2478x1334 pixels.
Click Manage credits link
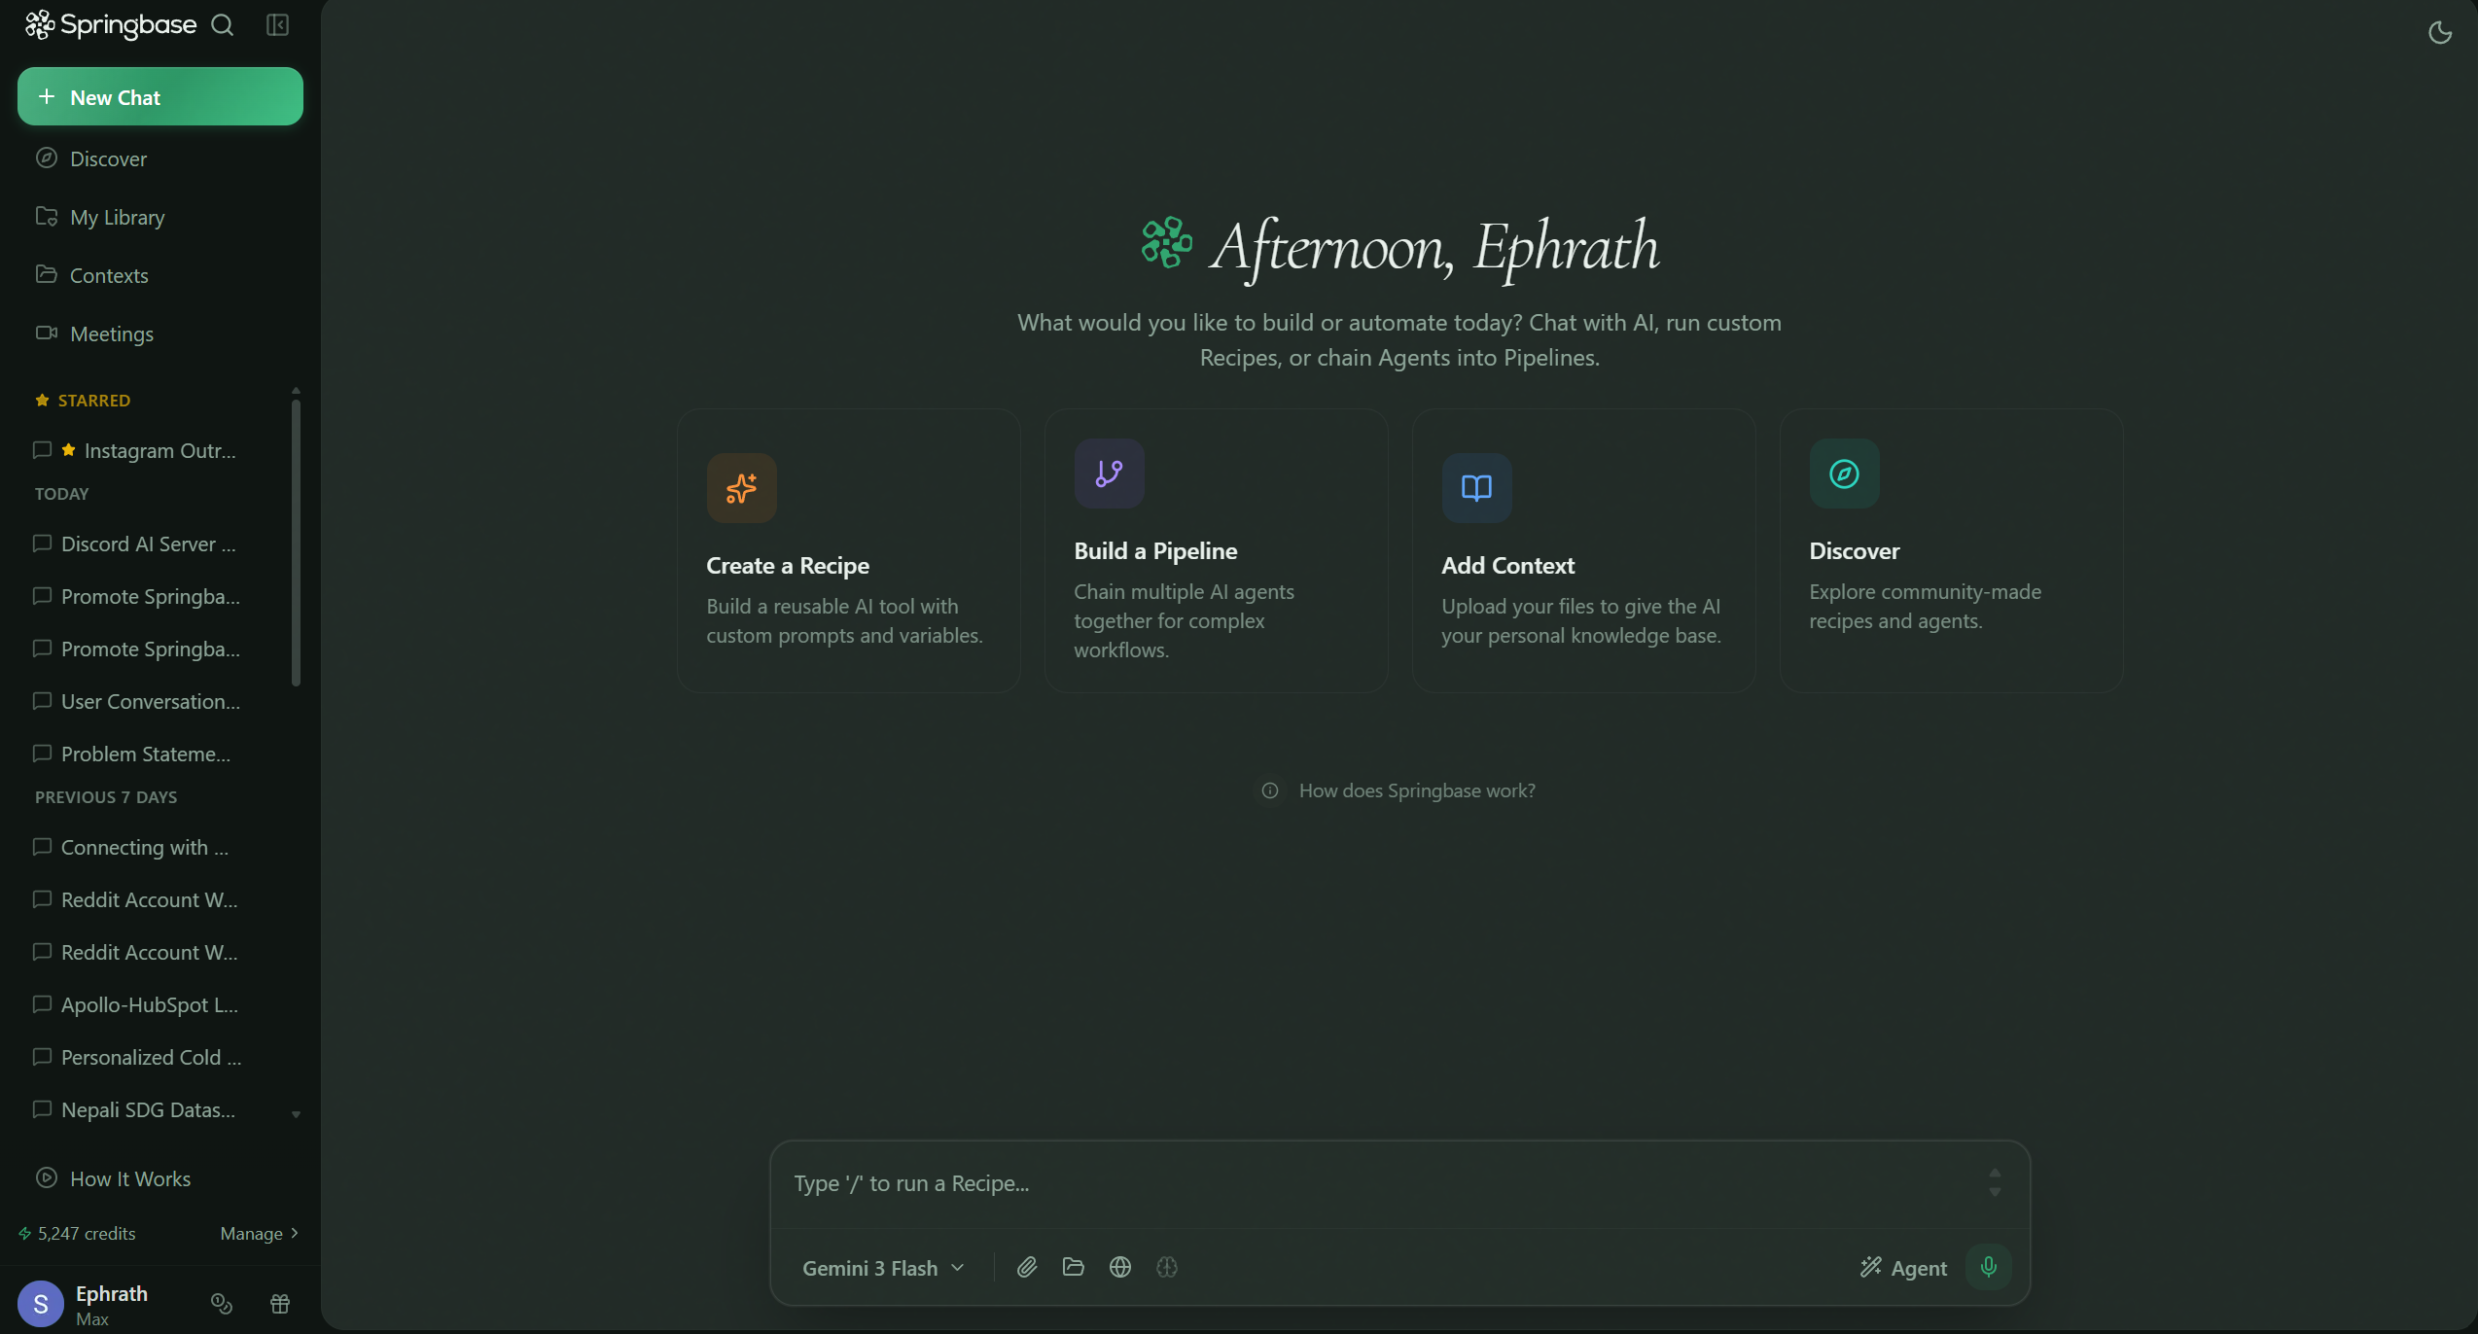point(260,1233)
